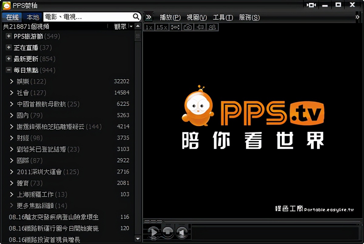Select 1.5x window size mode

pyautogui.click(x=162, y=27)
